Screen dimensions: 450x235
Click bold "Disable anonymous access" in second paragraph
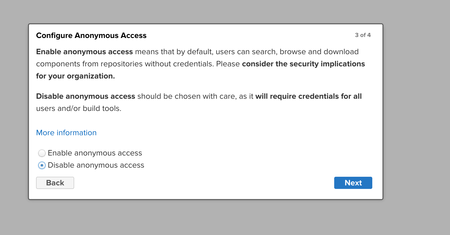pos(86,96)
